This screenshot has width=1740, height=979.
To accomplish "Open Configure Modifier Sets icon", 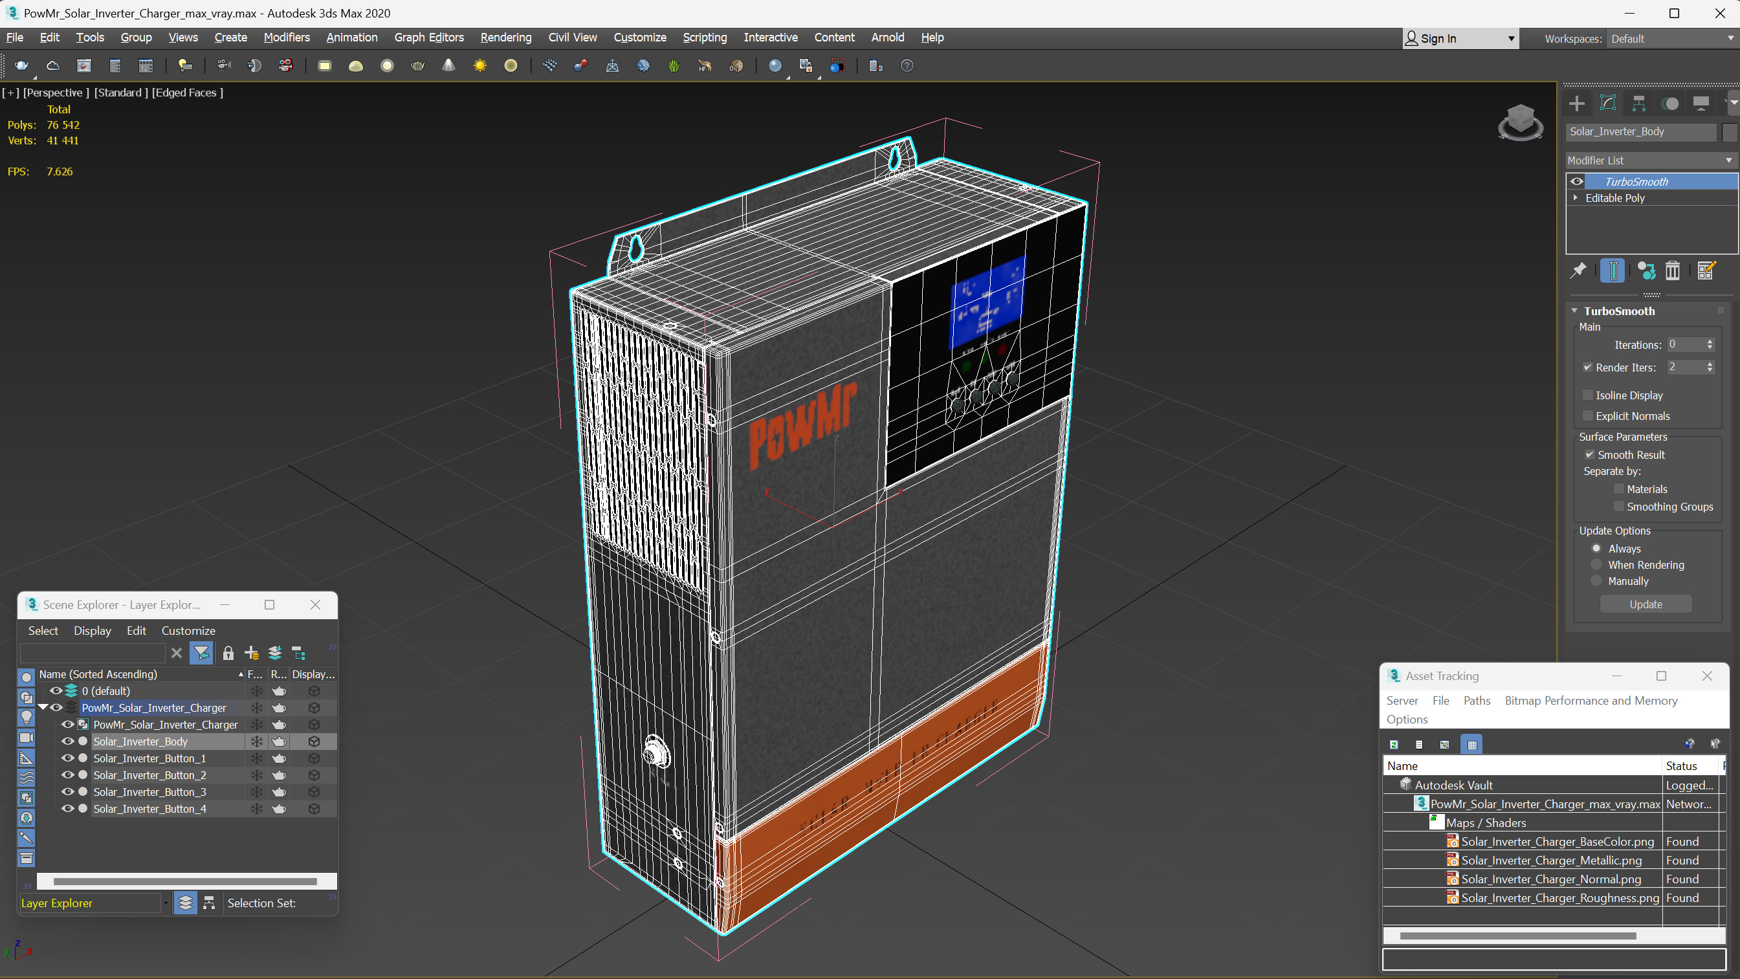I will tap(1706, 271).
